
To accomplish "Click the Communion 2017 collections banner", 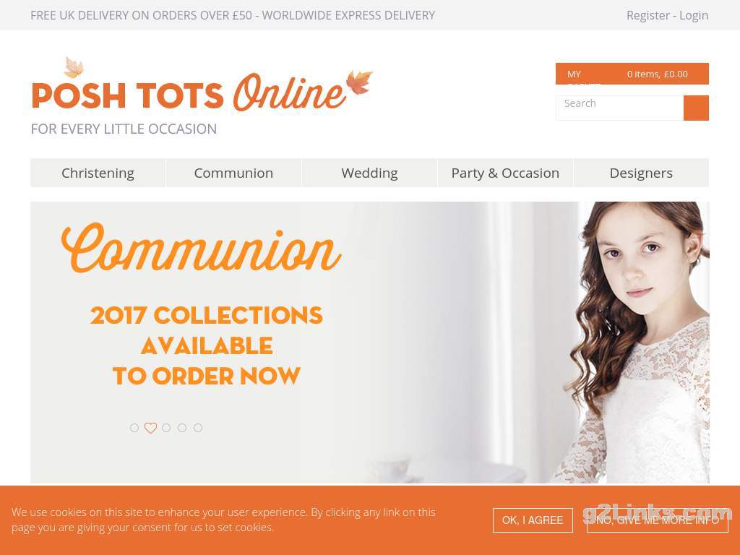I will [369, 342].
